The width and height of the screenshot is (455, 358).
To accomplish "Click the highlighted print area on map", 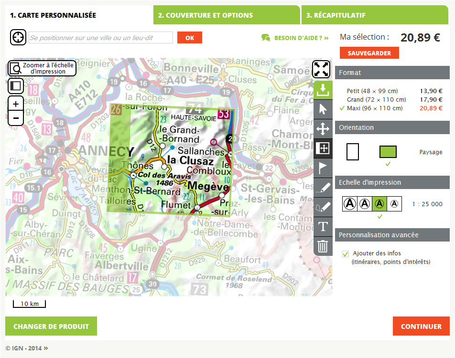I will point(170,161).
